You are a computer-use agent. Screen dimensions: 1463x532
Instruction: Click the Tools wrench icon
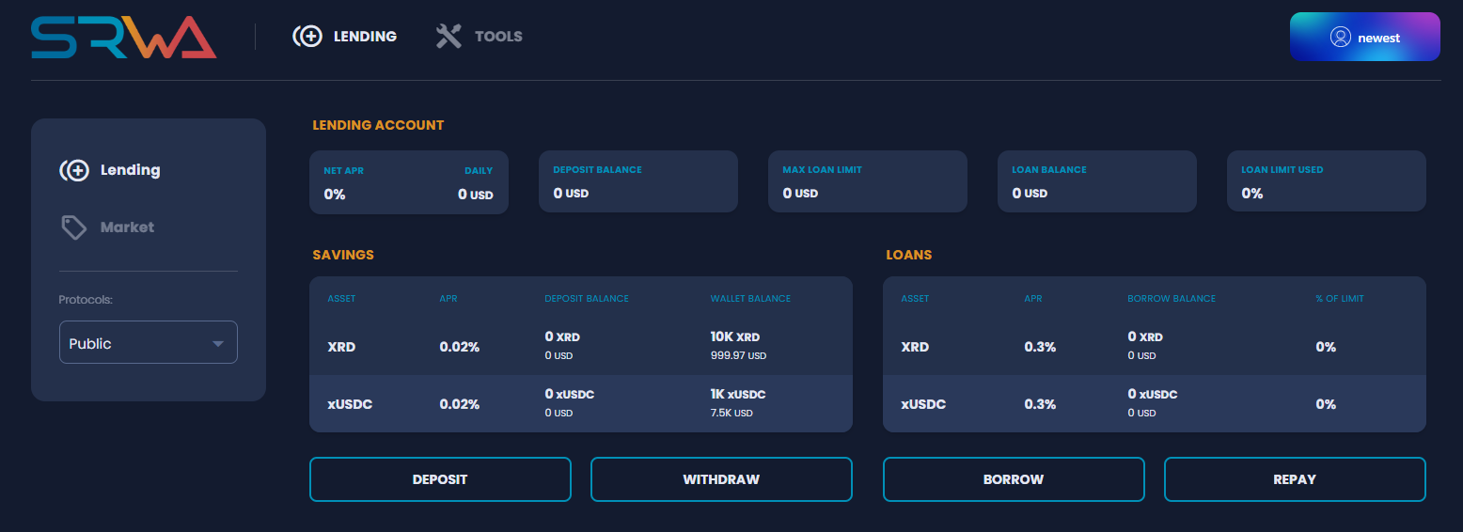[x=448, y=37]
